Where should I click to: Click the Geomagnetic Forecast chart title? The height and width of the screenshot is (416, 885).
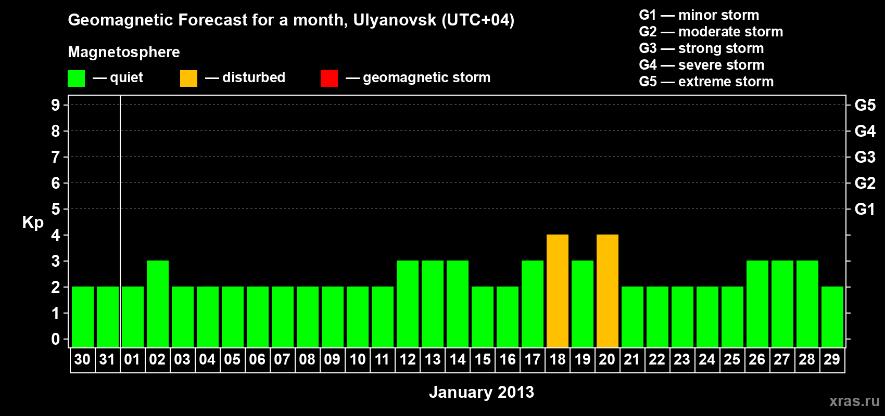click(x=291, y=20)
